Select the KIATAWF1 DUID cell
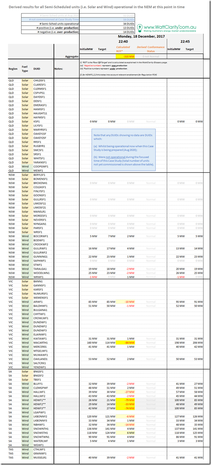Viewport: 211px width, 465px height. [40, 339]
